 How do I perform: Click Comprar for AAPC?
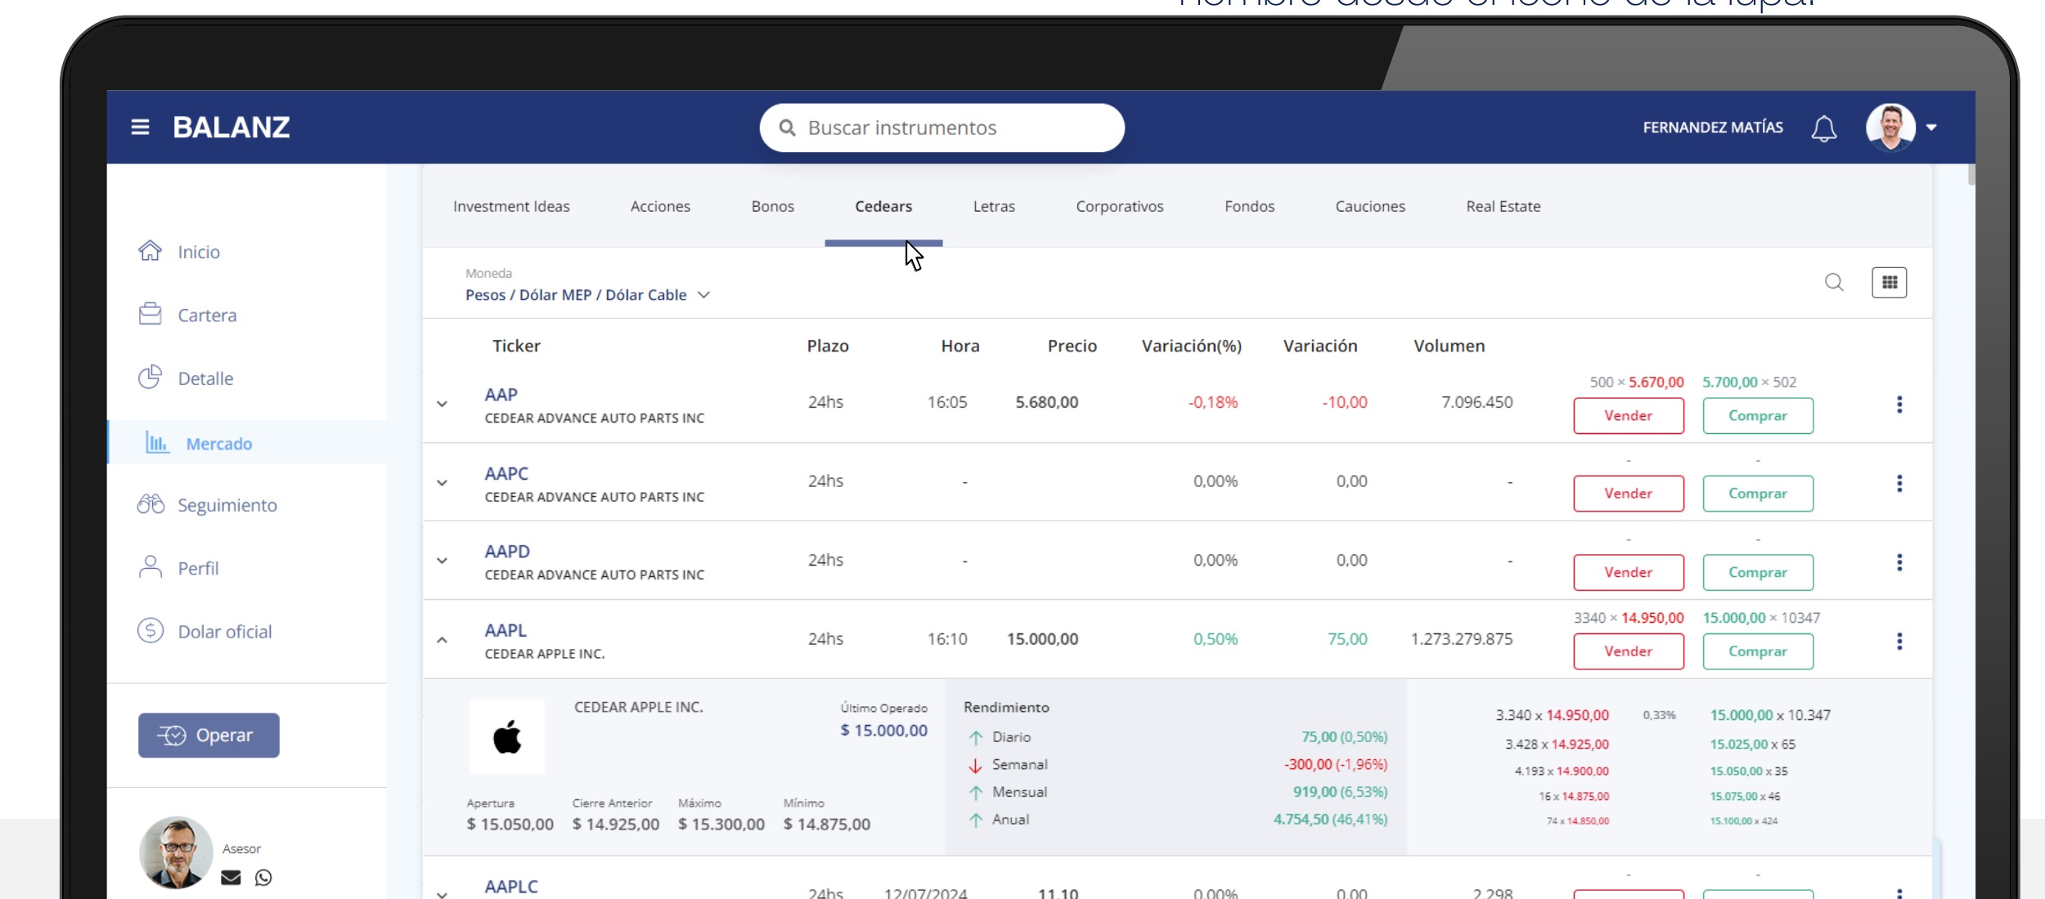tap(1758, 493)
